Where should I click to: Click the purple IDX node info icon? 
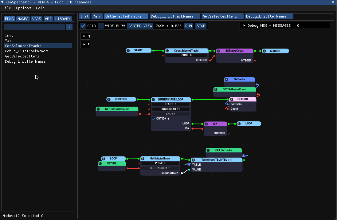point(206,124)
